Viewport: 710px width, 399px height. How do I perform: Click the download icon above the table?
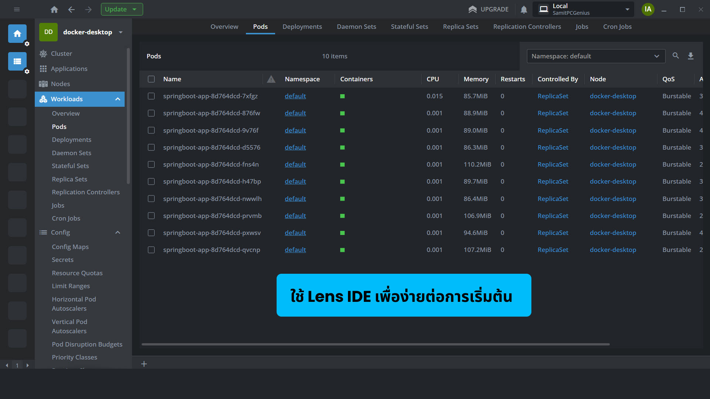(690, 56)
